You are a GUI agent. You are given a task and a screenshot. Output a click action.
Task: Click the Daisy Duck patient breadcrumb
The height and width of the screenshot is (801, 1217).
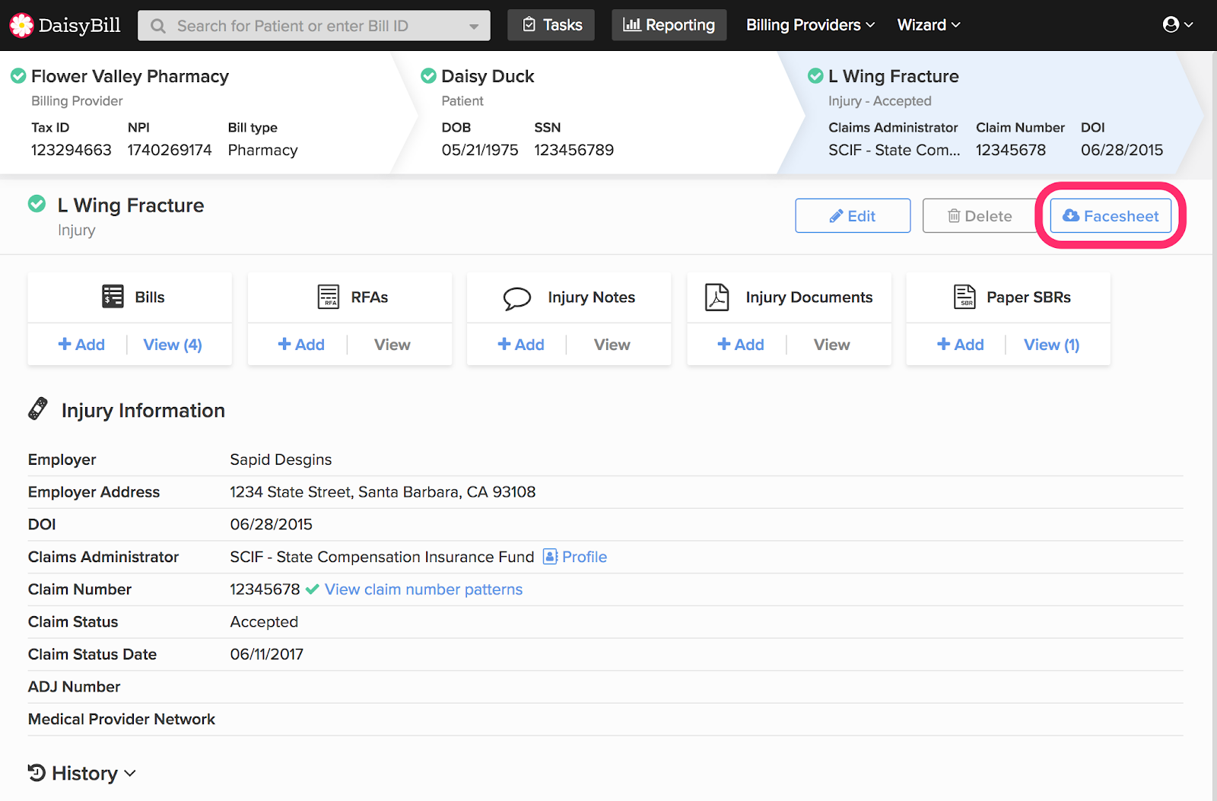click(488, 76)
